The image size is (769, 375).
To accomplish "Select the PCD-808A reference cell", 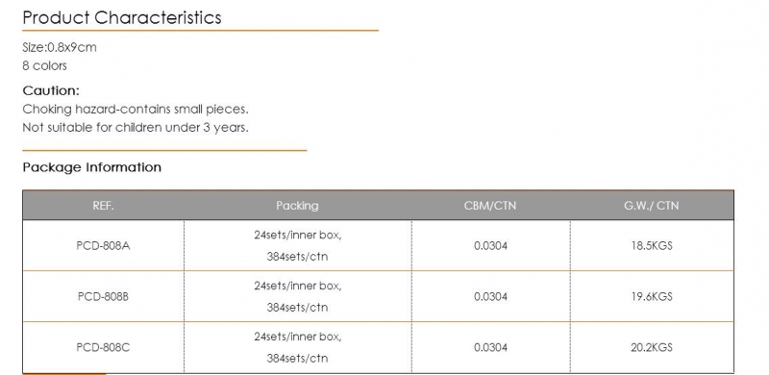I will pos(103,245).
